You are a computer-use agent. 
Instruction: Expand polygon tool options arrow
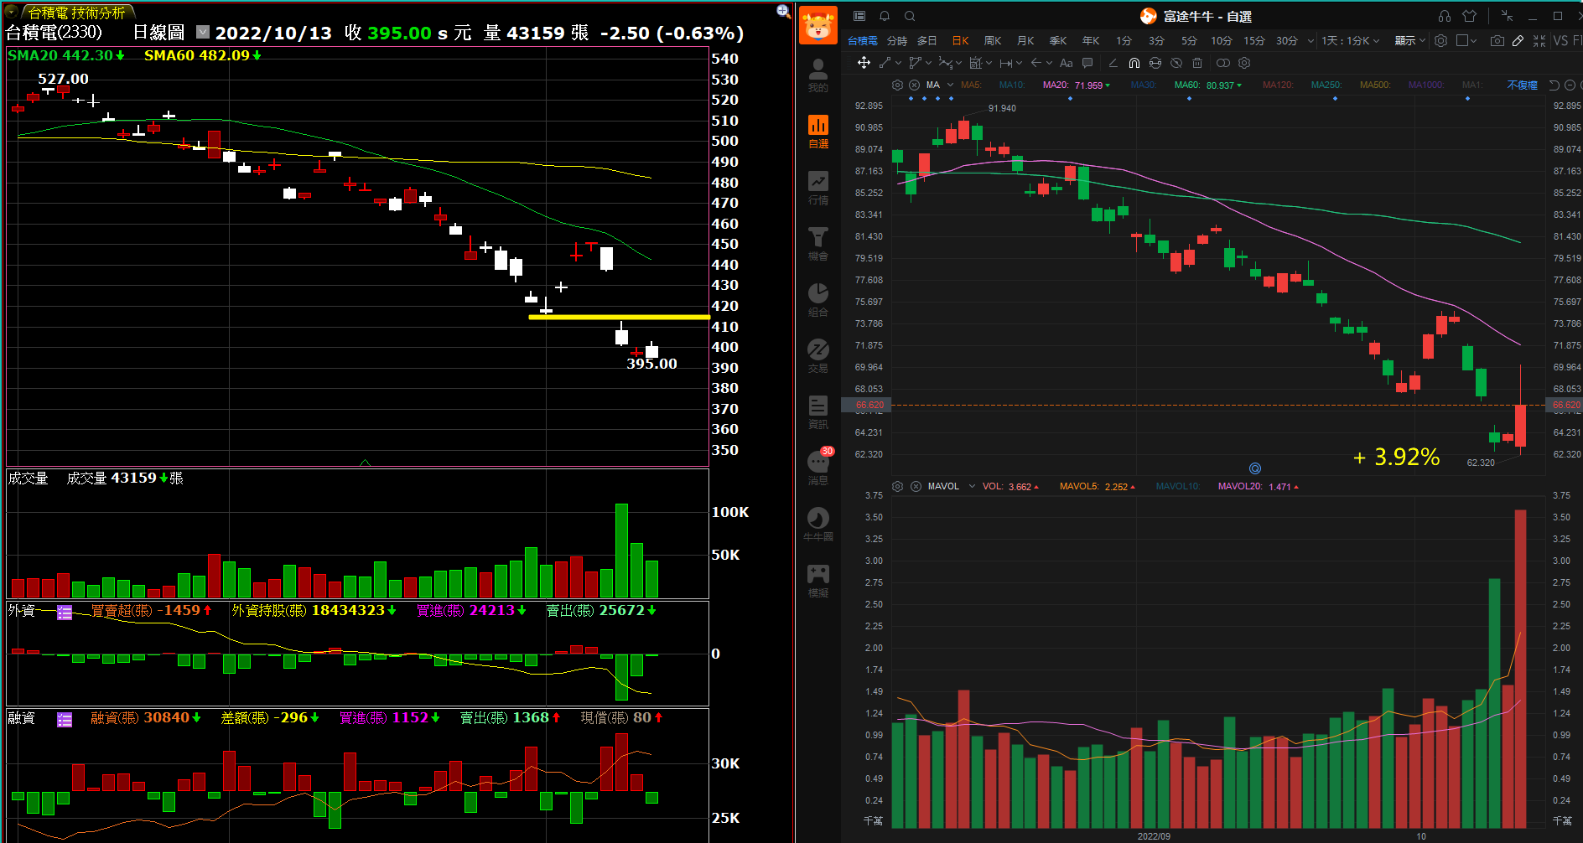pos(928,63)
